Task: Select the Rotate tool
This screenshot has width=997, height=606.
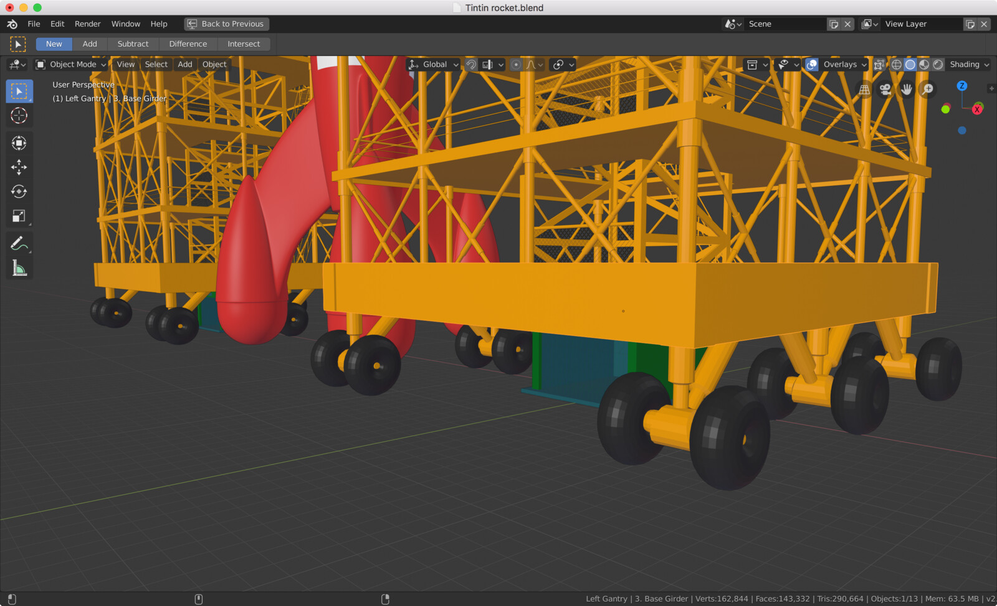Action: (19, 191)
